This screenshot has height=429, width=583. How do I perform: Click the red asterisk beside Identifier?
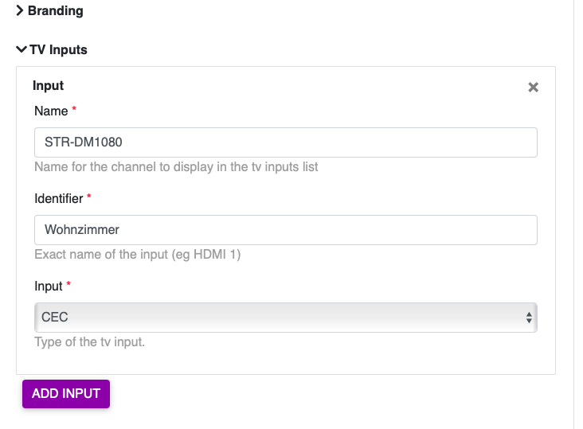coord(89,197)
